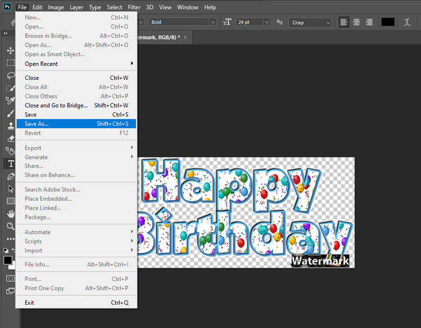Select the Horizontal Type tool
This screenshot has width=421, height=328.
11,163
